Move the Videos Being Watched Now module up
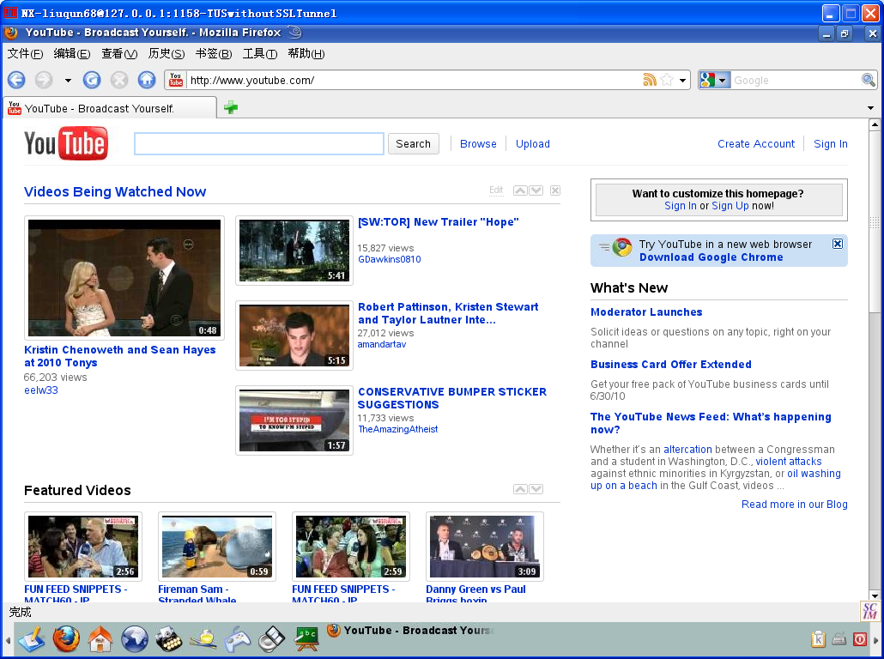 [520, 190]
